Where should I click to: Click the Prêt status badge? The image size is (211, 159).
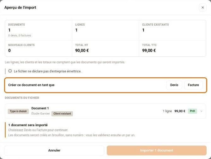click(x=192, y=111)
